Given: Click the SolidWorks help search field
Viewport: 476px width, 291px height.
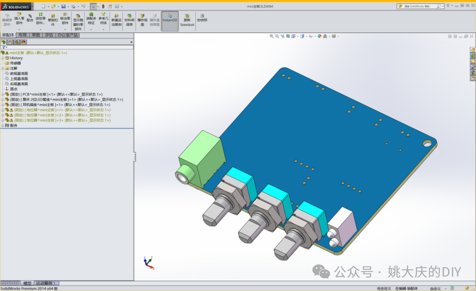Looking at the screenshot, I should tap(418, 6).
